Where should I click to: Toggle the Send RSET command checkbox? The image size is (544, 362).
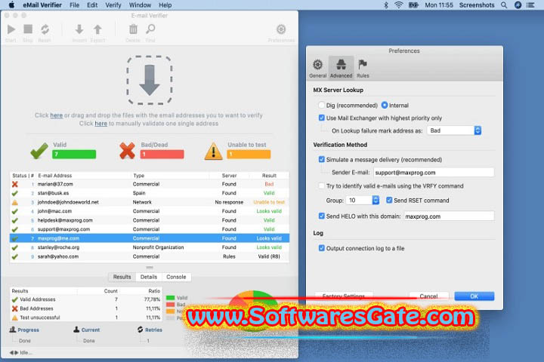(x=389, y=200)
